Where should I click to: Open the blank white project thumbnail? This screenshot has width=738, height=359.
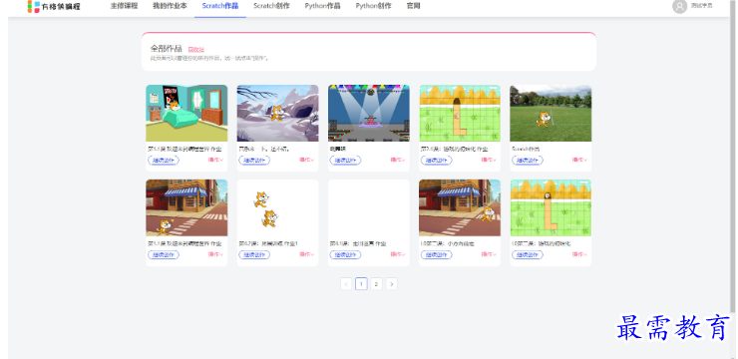369,207
